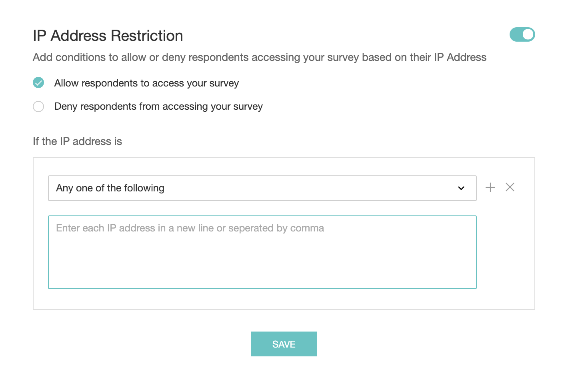The width and height of the screenshot is (564, 382).
Task: Select the Deny respondents radio button
Action: pyautogui.click(x=38, y=107)
